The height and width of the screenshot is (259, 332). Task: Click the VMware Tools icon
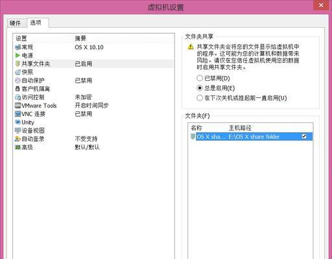18,106
